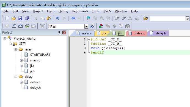Open the Peripherals menu
Screen dimensions: 190x107
[80, 11]
